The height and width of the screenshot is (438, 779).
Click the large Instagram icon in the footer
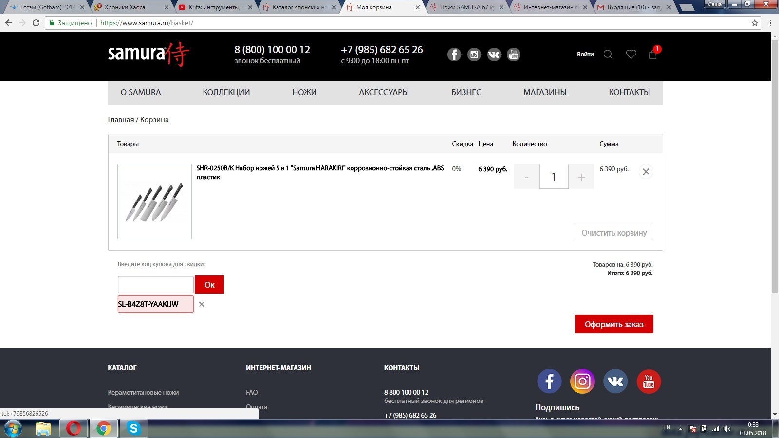(x=582, y=381)
